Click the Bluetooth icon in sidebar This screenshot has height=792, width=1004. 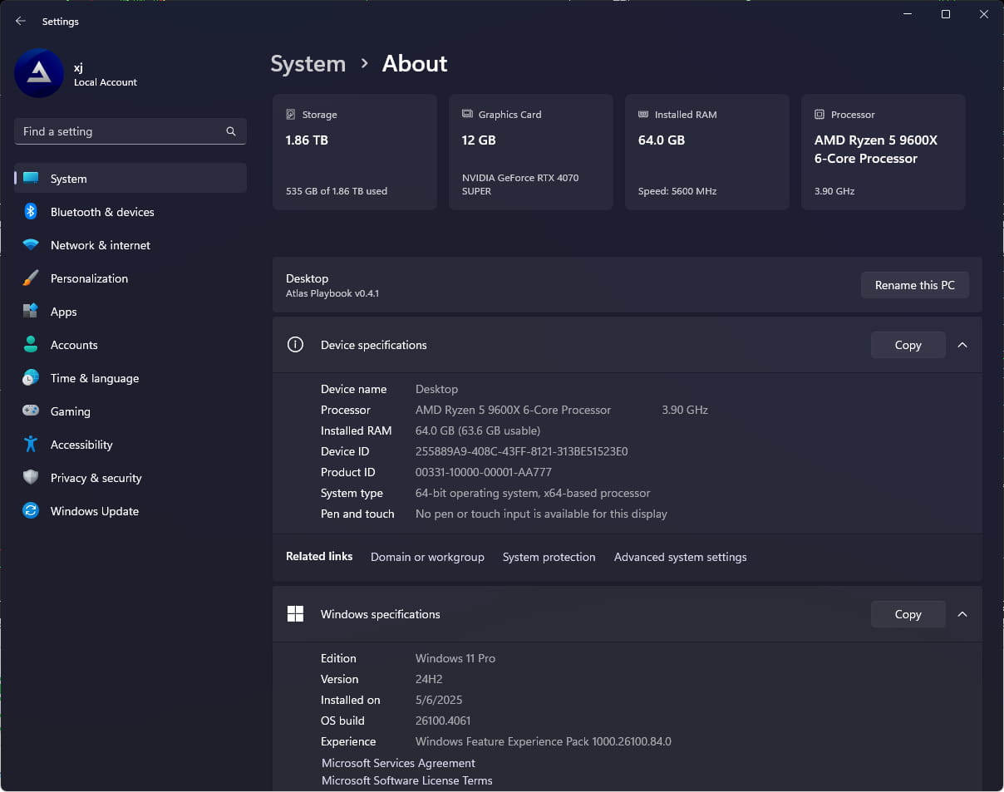pyautogui.click(x=31, y=211)
